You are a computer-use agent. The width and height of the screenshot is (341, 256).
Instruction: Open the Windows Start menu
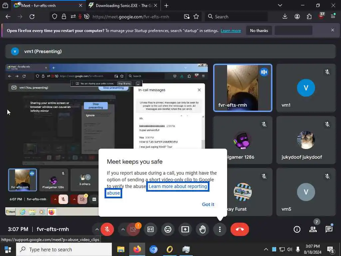tap(8, 249)
